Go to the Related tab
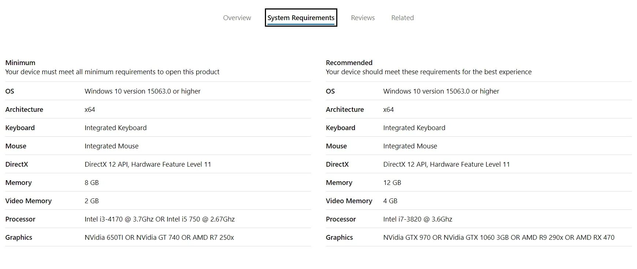The width and height of the screenshot is (637, 269). pos(402,18)
